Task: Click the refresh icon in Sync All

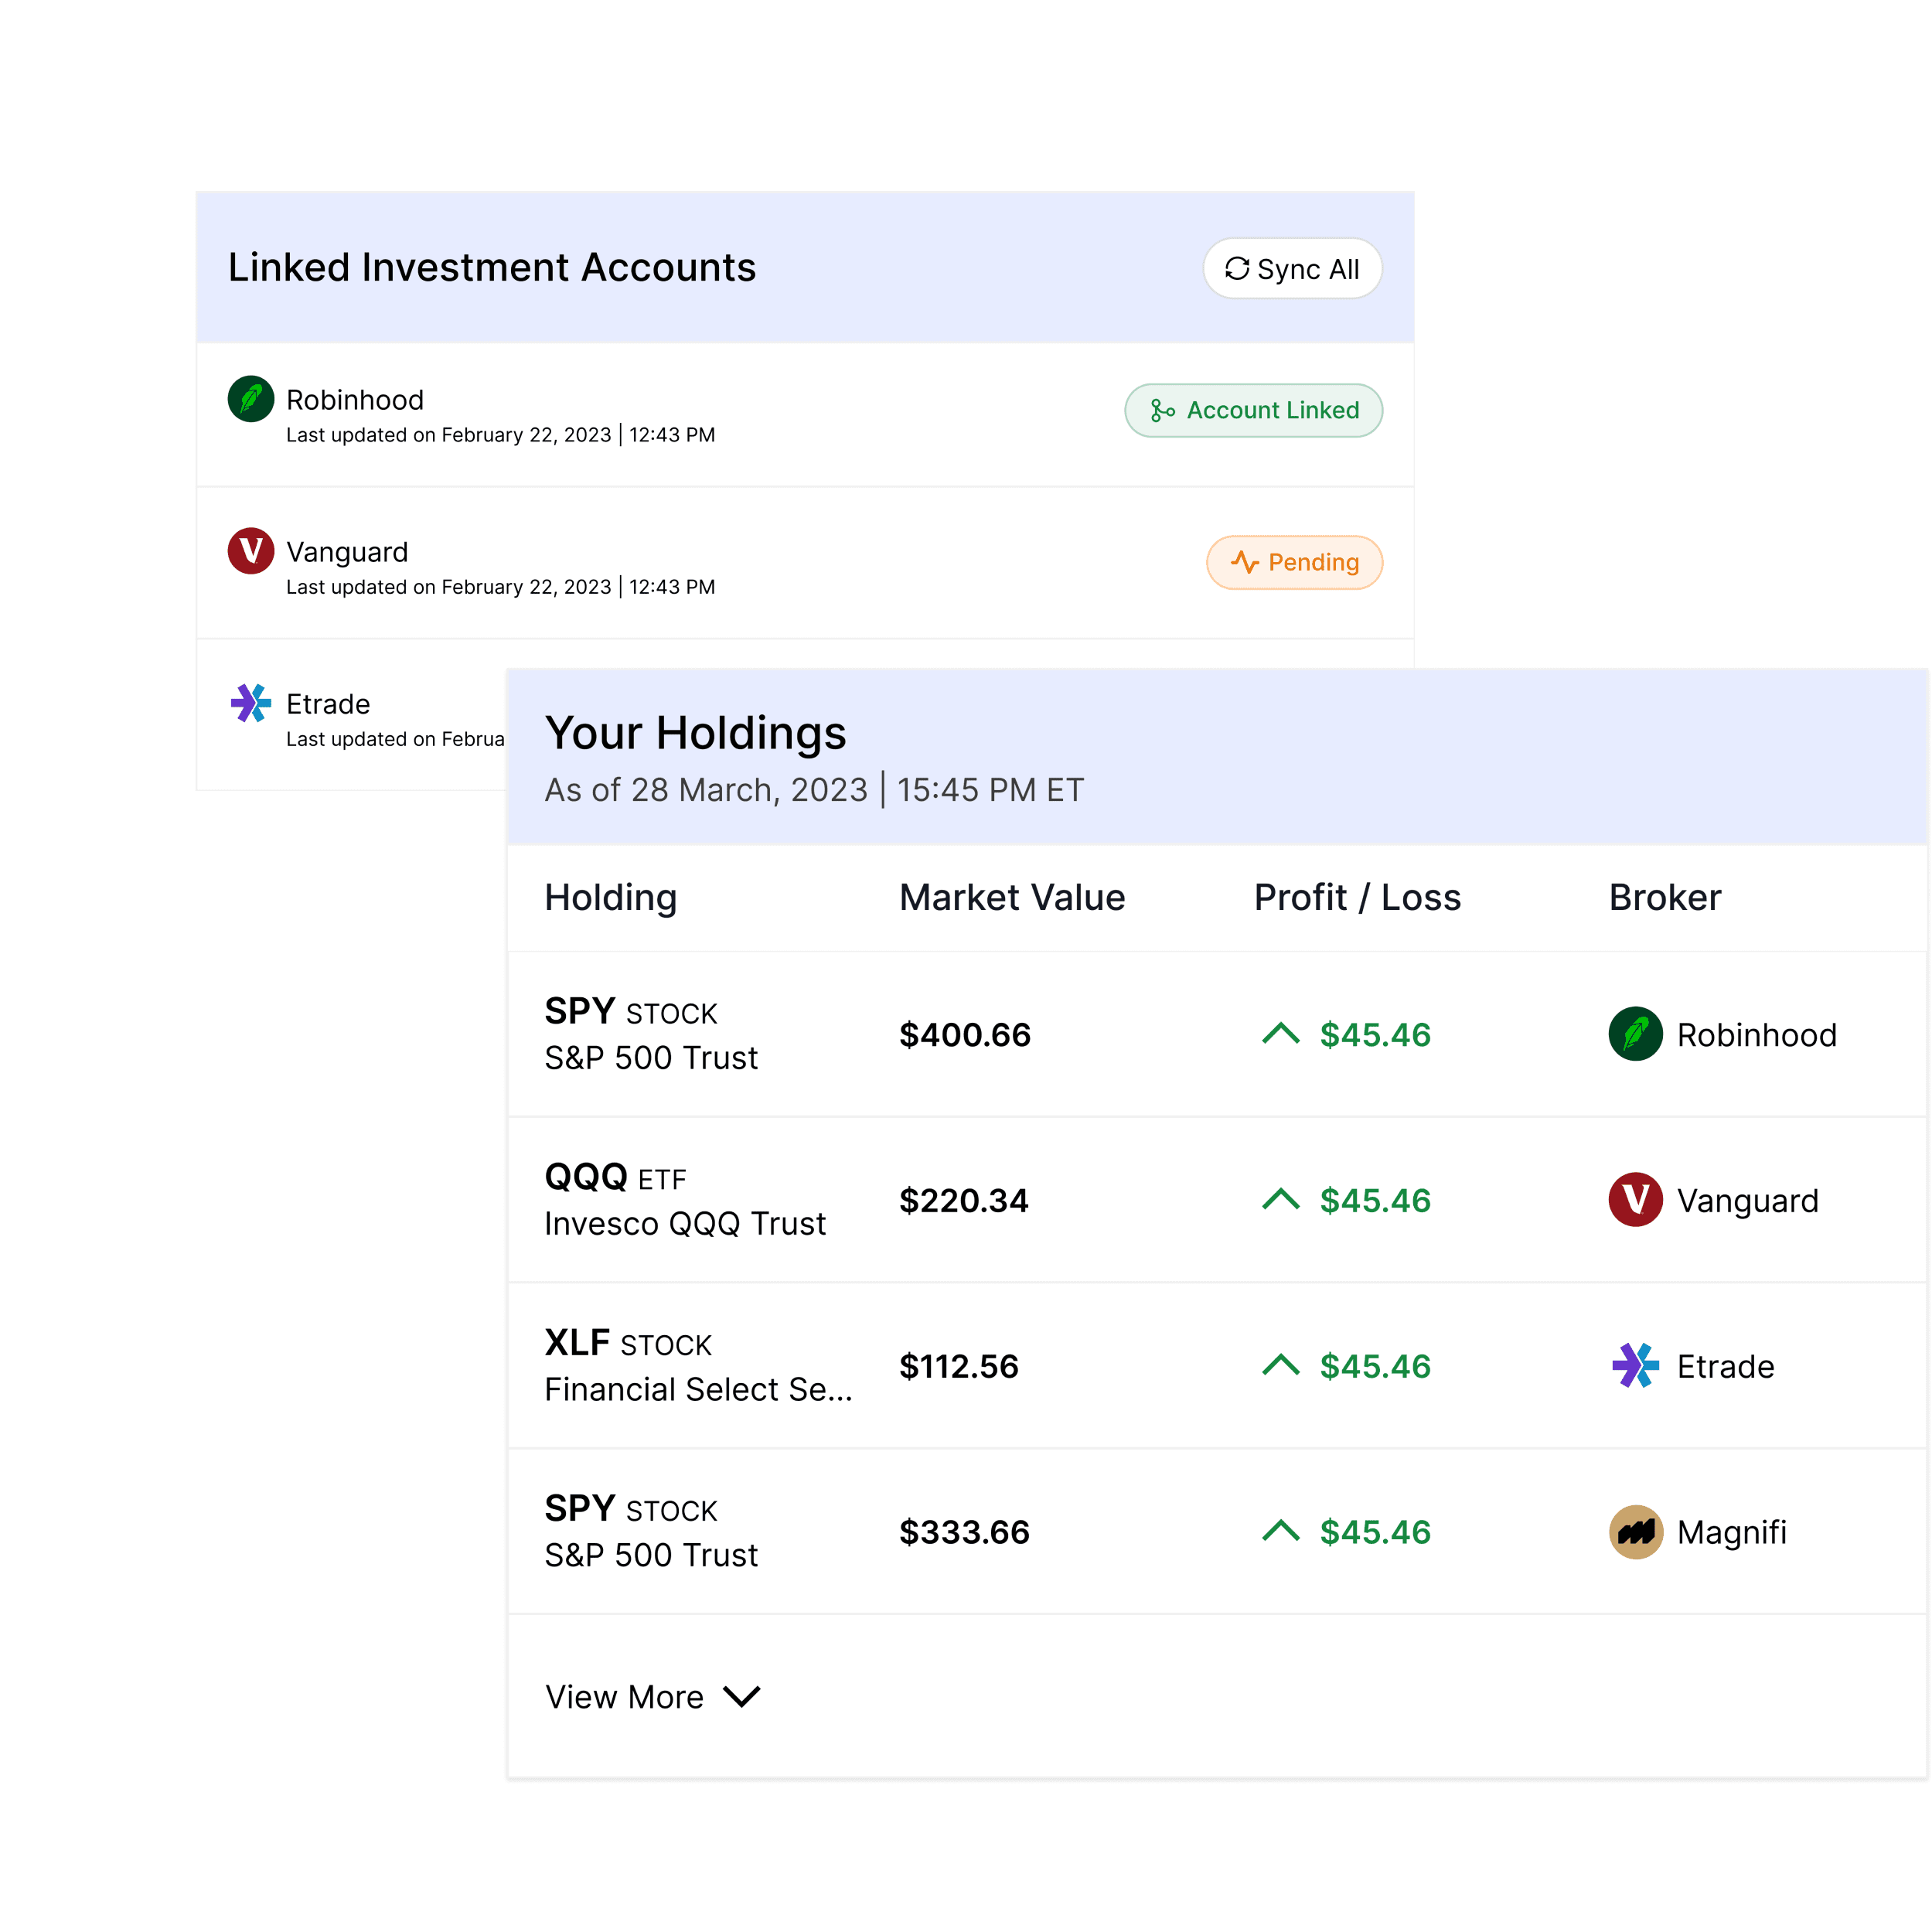Action: [x=1237, y=268]
